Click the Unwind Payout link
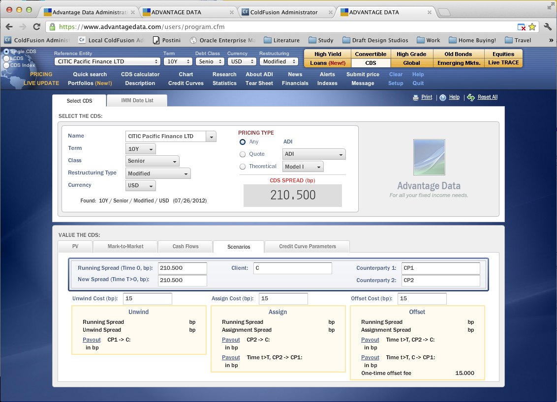The height and width of the screenshot is (402, 557). [92, 340]
